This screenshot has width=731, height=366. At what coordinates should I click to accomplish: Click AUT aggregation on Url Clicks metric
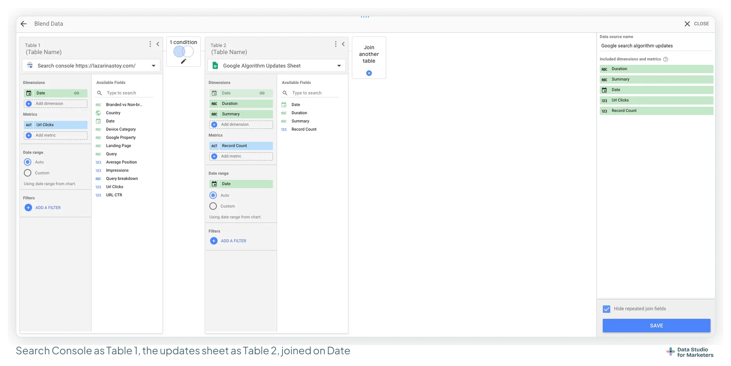click(x=29, y=125)
